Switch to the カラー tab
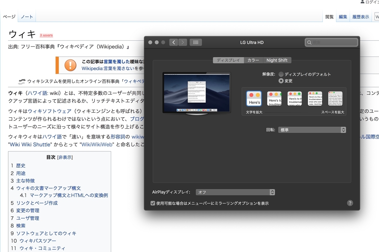This screenshot has height=252, width=379. (253, 60)
